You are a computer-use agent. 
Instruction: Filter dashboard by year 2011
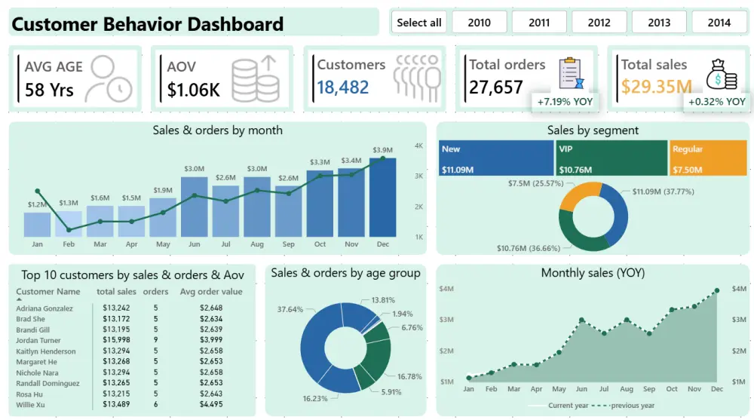539,23
